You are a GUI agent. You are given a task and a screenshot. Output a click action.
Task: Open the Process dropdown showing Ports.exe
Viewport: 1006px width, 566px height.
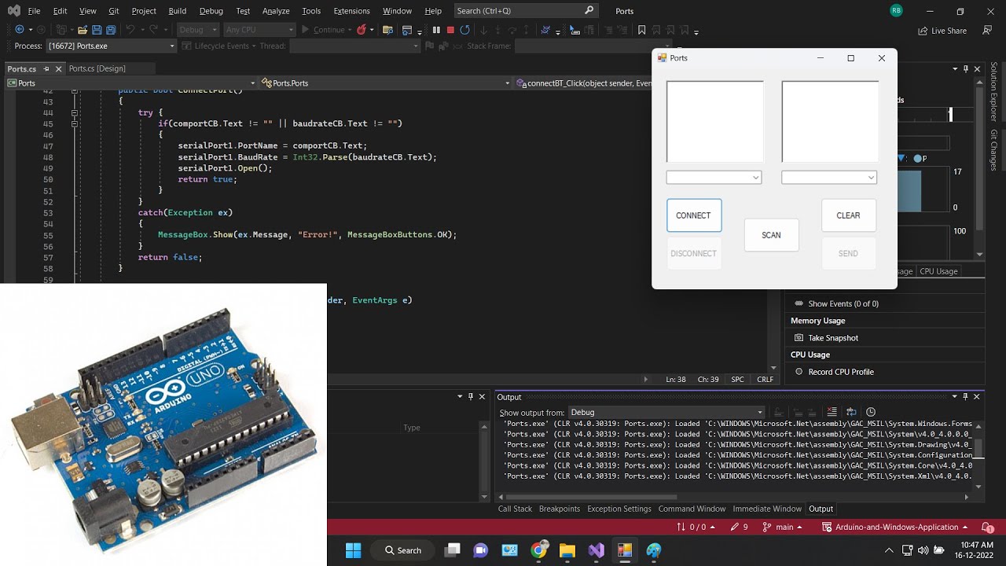[x=111, y=46]
